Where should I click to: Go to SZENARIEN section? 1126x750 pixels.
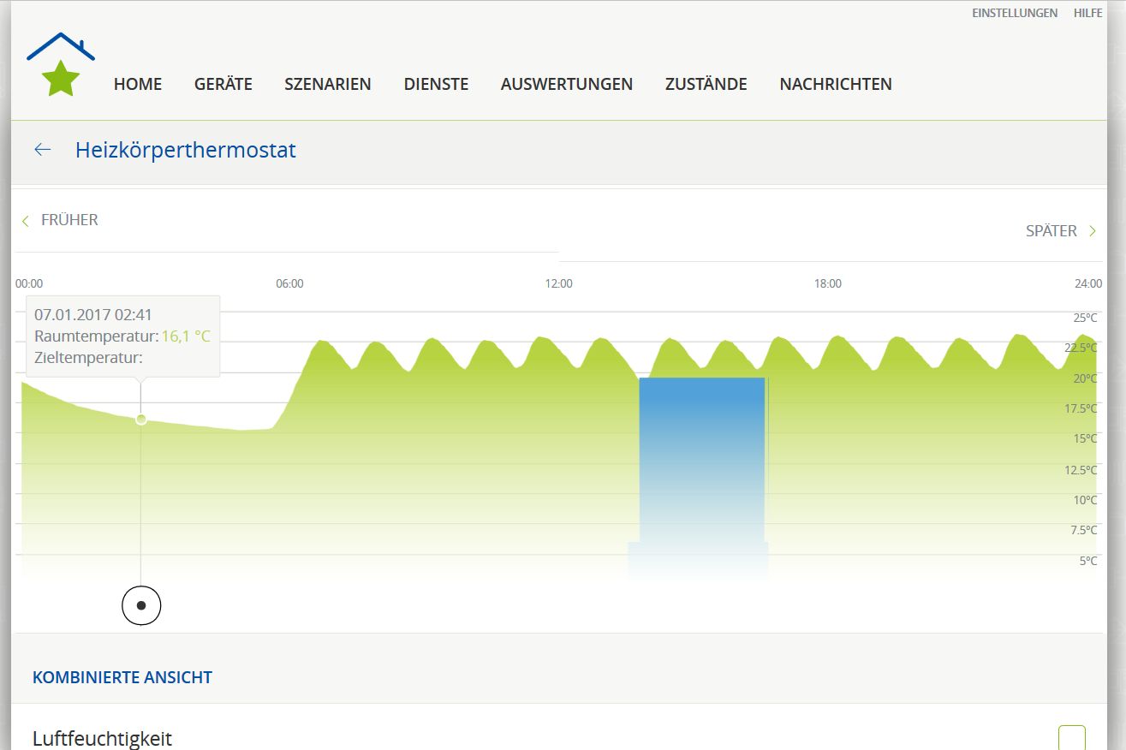pos(328,84)
